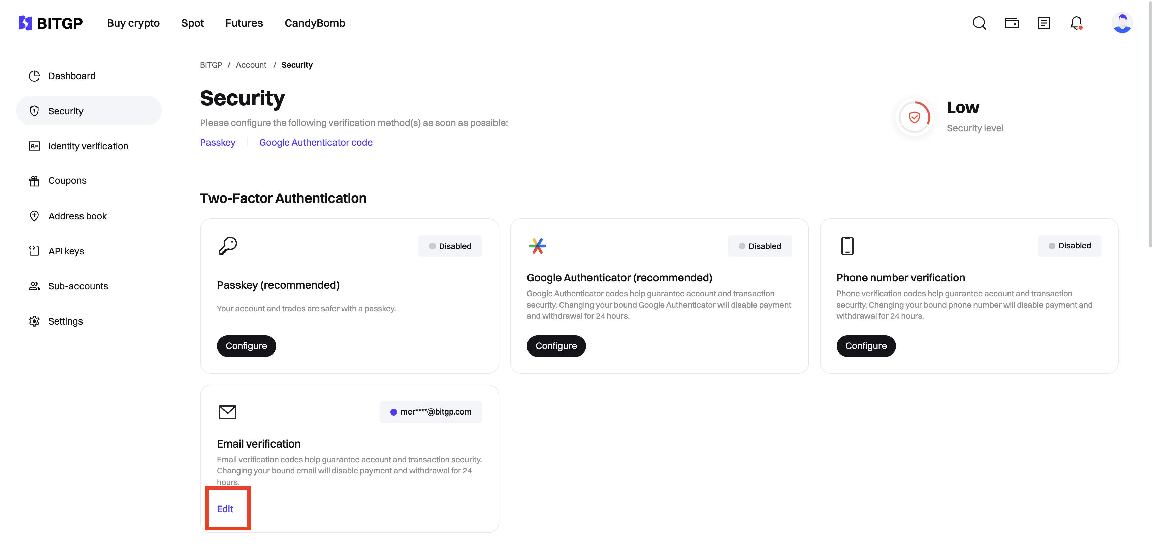Follow Google Authenticator code link
This screenshot has width=1152, height=552.
[316, 142]
